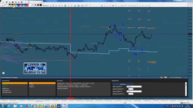Click the crosshair toolbar icon
This screenshot has width=193, height=108.
click(90, 6)
